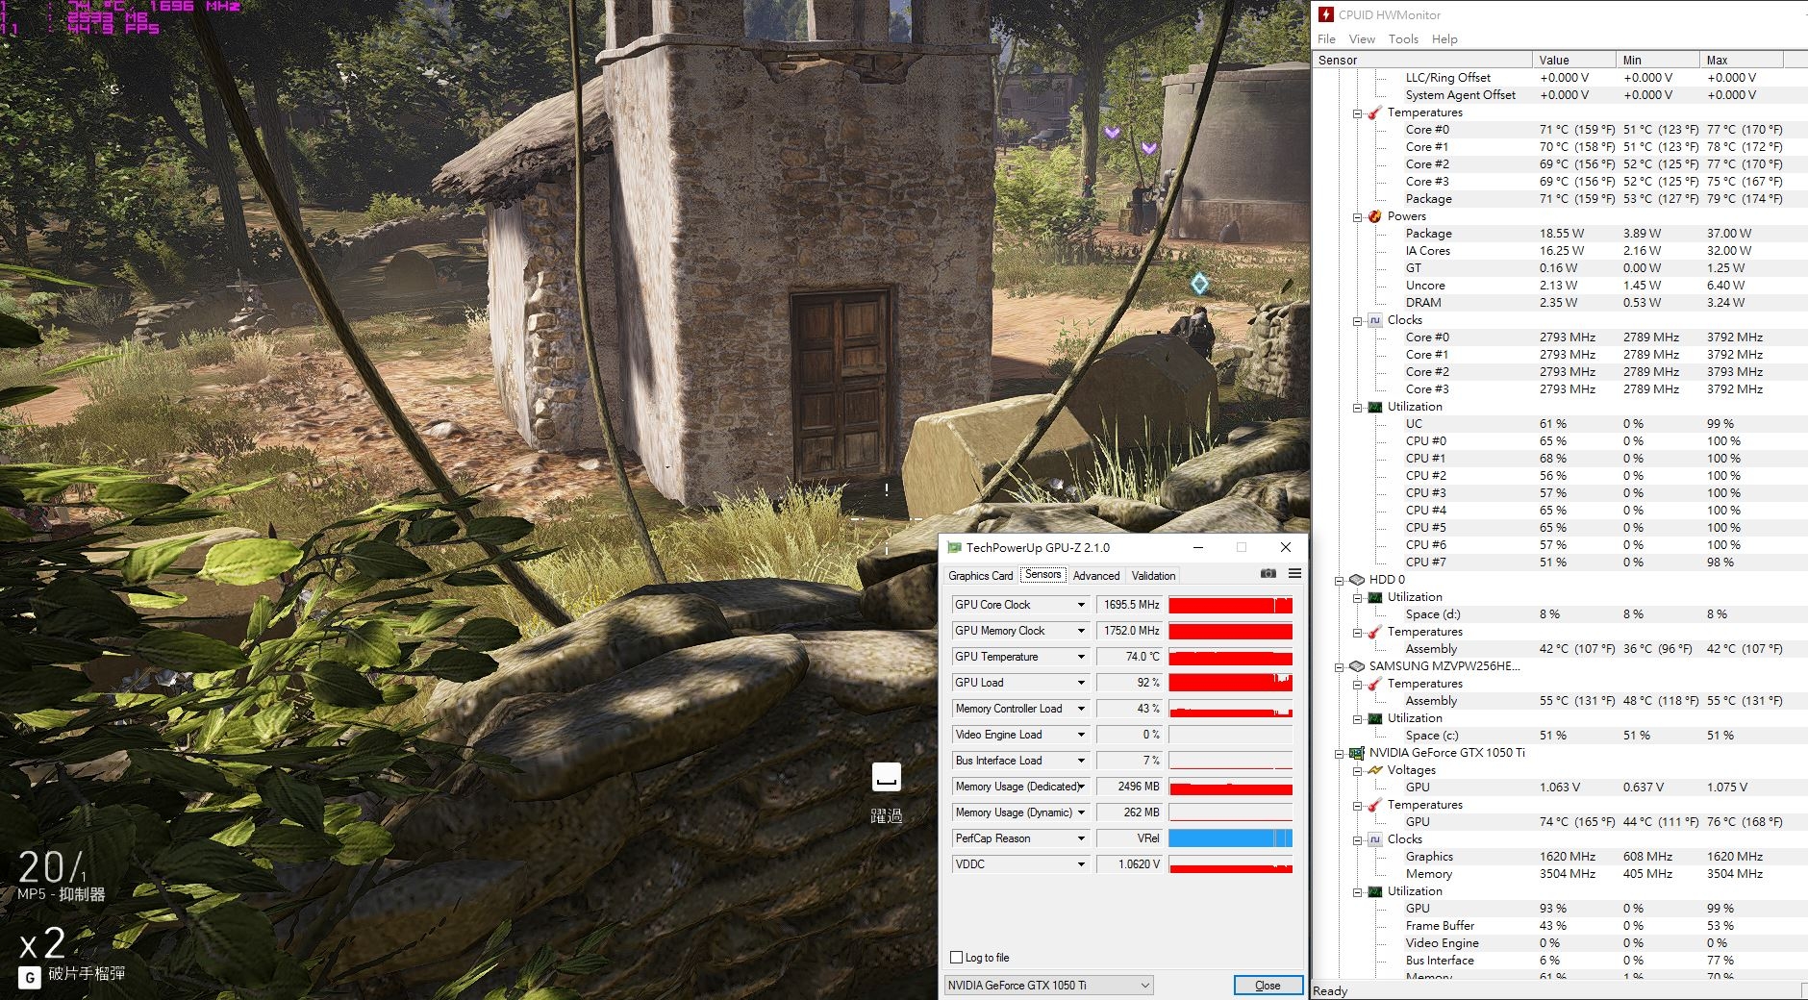This screenshot has height=1000, width=1808.
Task: Click the Utilization icon under NVIDIA GPU
Action: point(1375,891)
